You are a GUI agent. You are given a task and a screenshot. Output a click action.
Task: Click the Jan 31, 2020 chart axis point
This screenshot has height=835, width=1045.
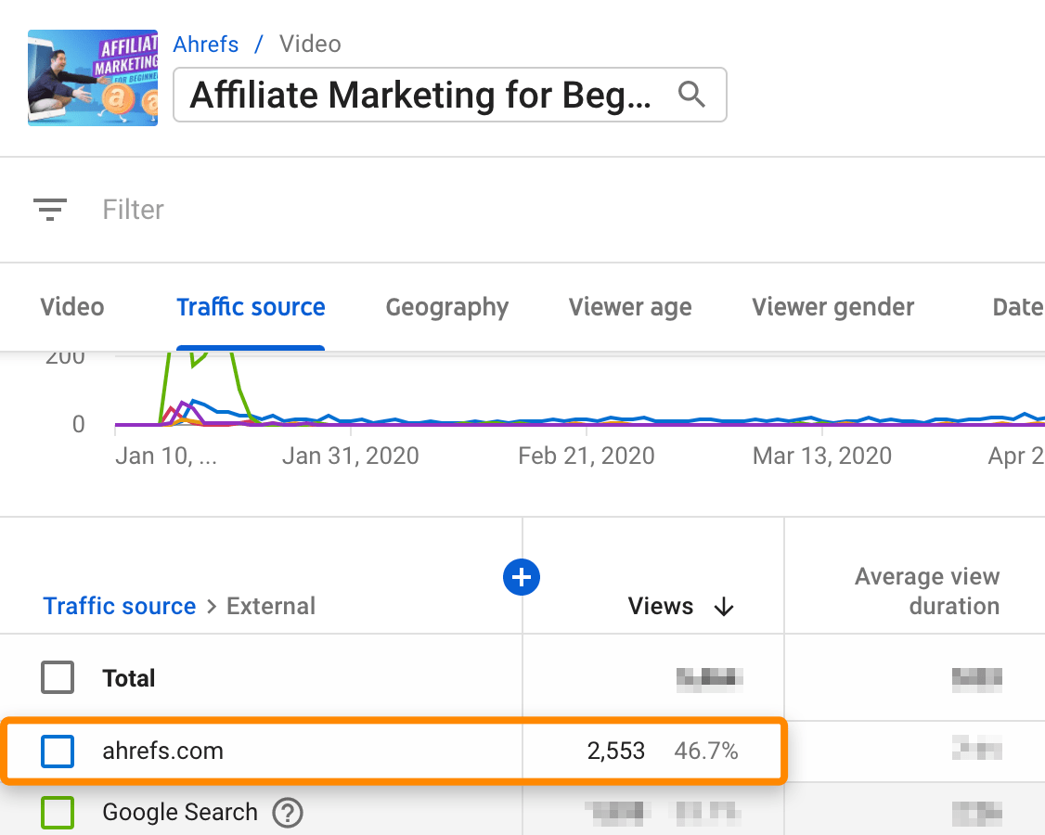coord(350,456)
